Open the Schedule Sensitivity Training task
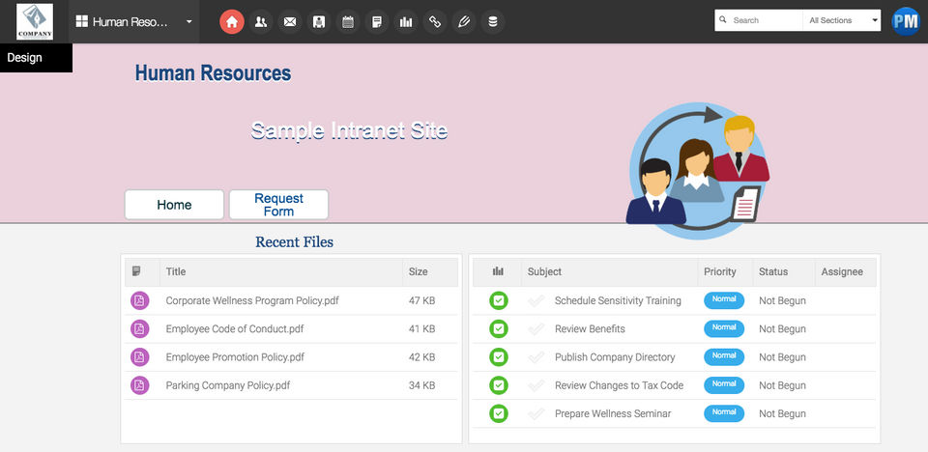928x452 pixels. point(618,300)
